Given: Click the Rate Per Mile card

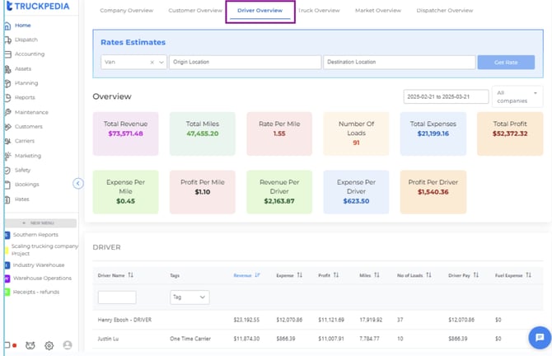Looking at the screenshot, I should click(279, 133).
